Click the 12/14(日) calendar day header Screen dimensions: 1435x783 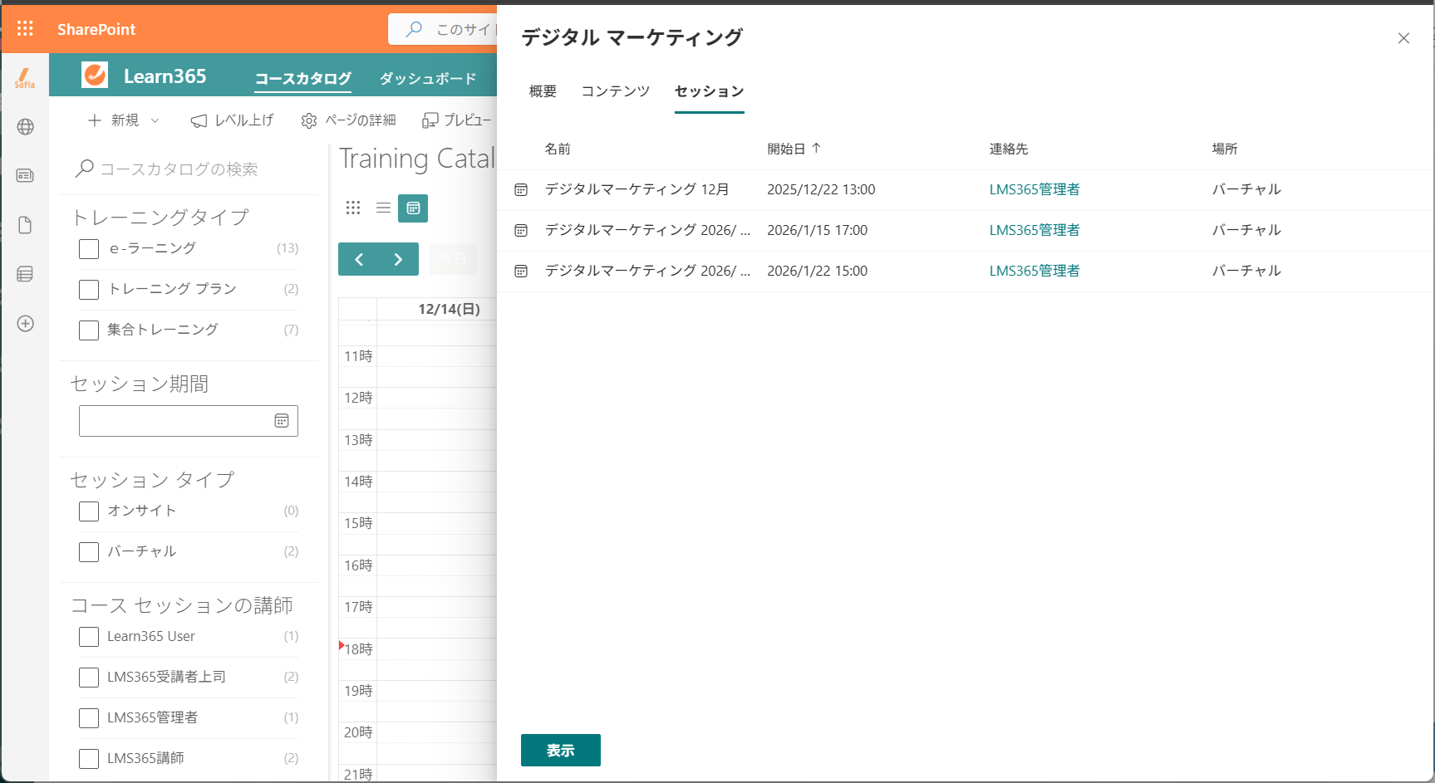click(449, 309)
